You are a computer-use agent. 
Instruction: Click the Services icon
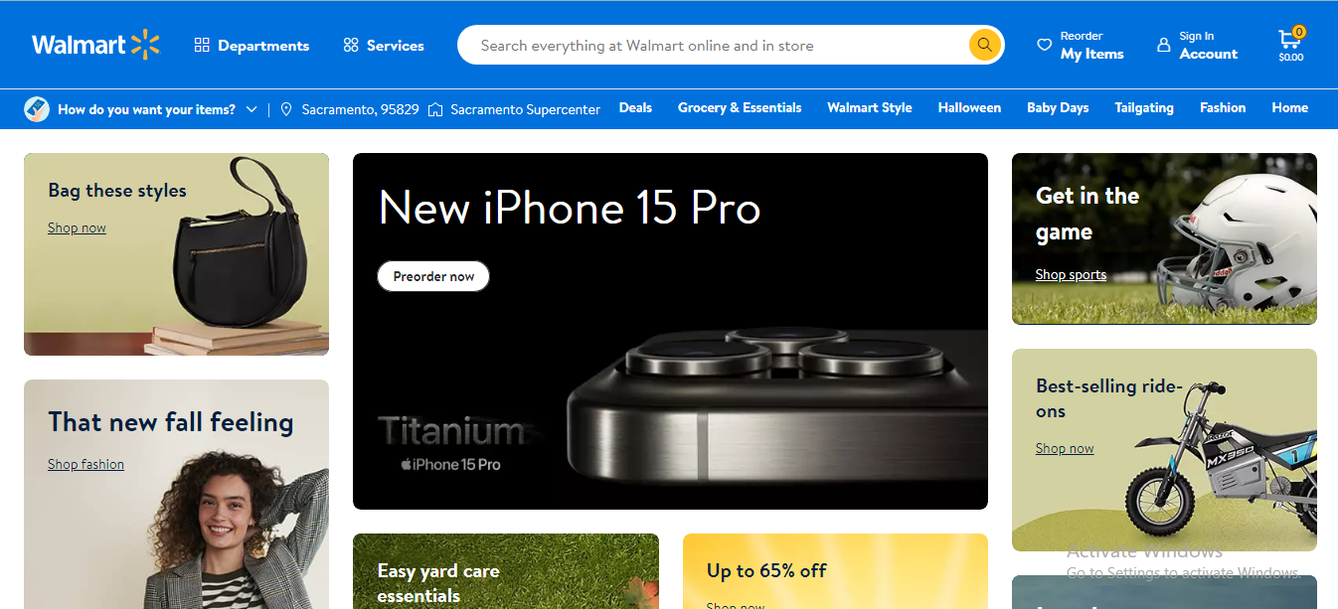point(351,45)
